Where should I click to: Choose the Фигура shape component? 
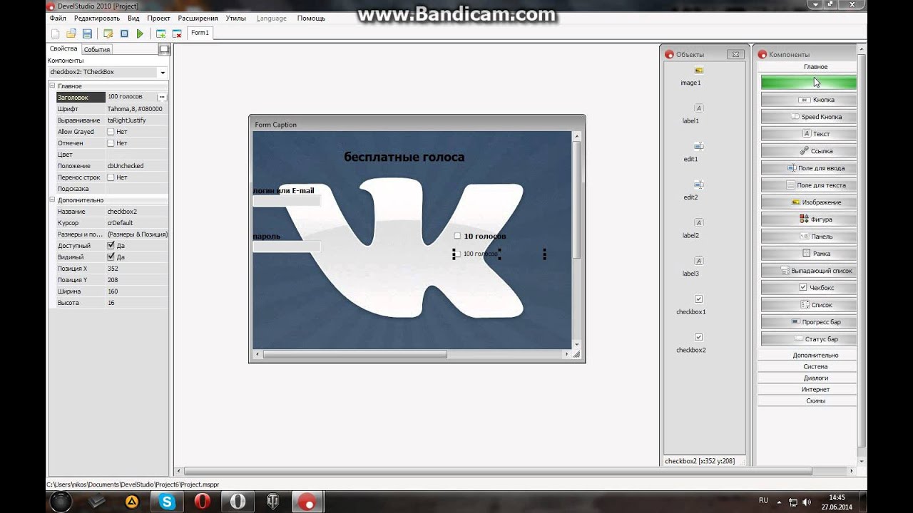coord(809,219)
